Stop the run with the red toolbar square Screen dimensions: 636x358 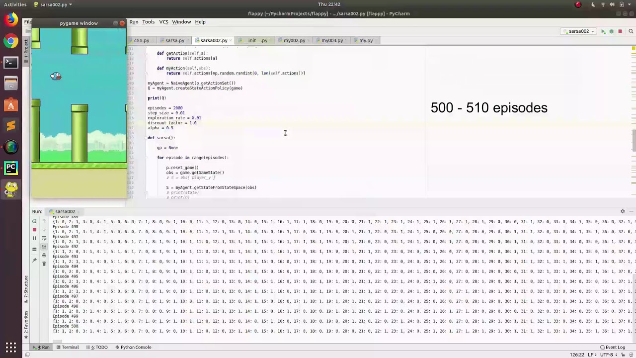click(x=620, y=31)
